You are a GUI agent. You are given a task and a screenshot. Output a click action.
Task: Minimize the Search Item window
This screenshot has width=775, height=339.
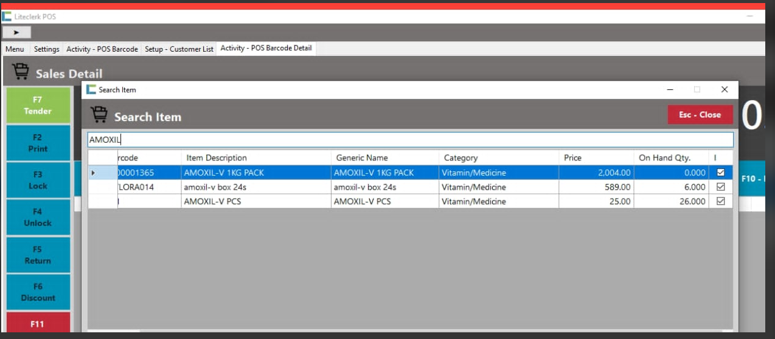[670, 89]
